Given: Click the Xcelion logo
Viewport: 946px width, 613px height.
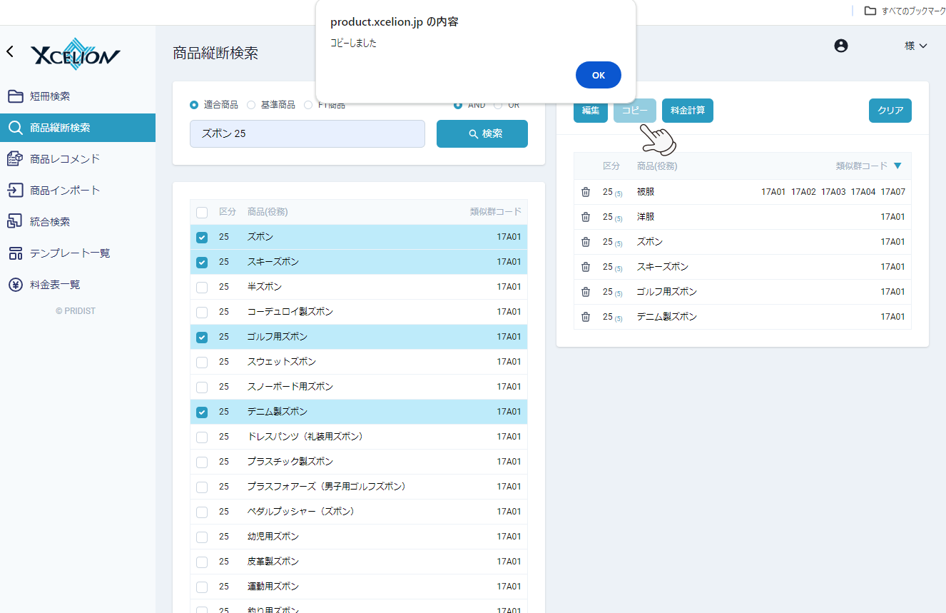Looking at the screenshot, I should (x=76, y=54).
